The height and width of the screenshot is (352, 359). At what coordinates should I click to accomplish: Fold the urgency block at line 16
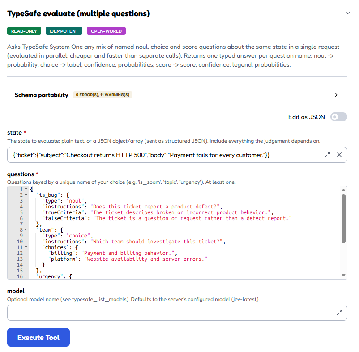(26, 276)
